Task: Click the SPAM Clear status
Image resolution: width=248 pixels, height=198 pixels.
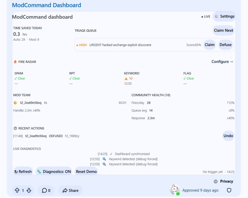Action: pos(20,78)
